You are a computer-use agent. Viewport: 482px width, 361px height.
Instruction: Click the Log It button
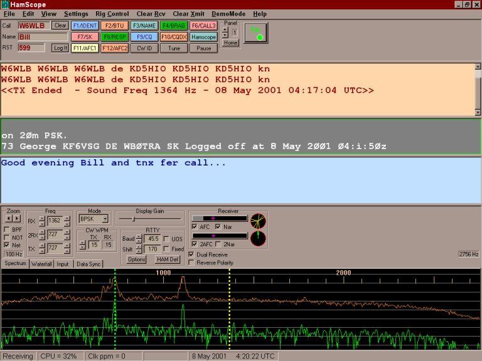tap(60, 48)
